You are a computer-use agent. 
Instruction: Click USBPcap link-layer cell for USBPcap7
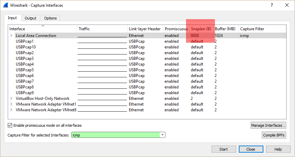137,81
